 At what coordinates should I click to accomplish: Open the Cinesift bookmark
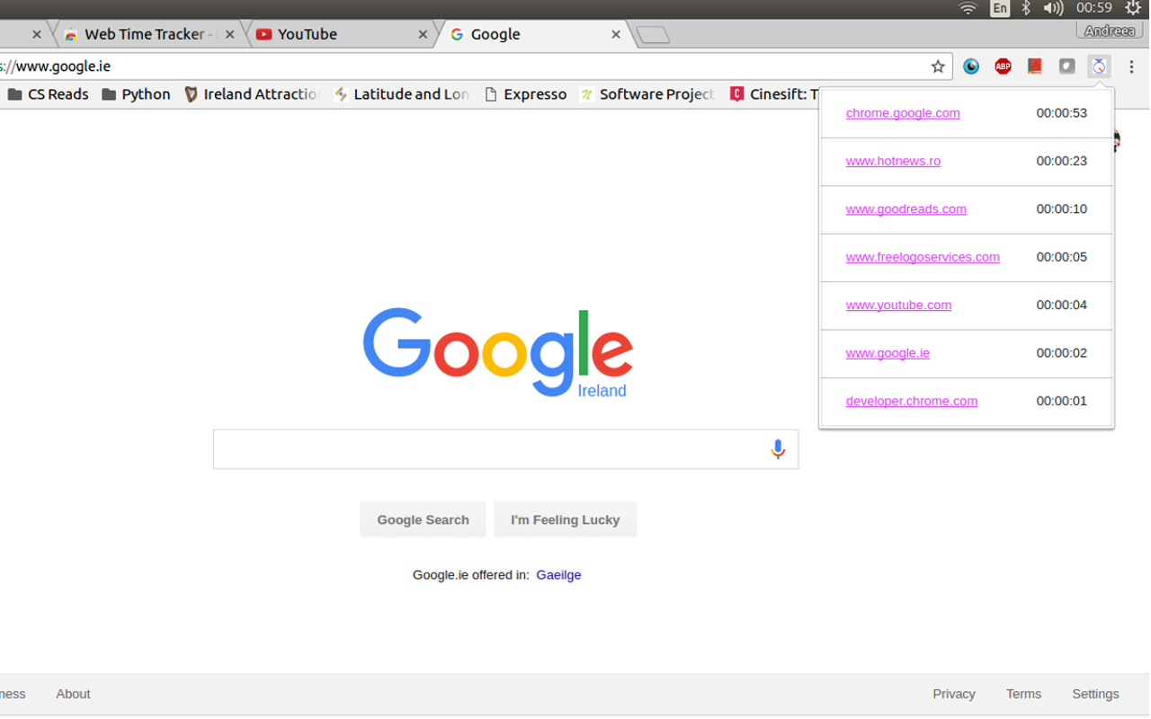tap(773, 94)
